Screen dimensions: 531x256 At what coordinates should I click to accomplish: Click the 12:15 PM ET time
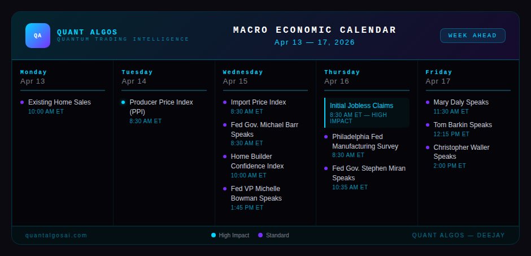[451, 134]
